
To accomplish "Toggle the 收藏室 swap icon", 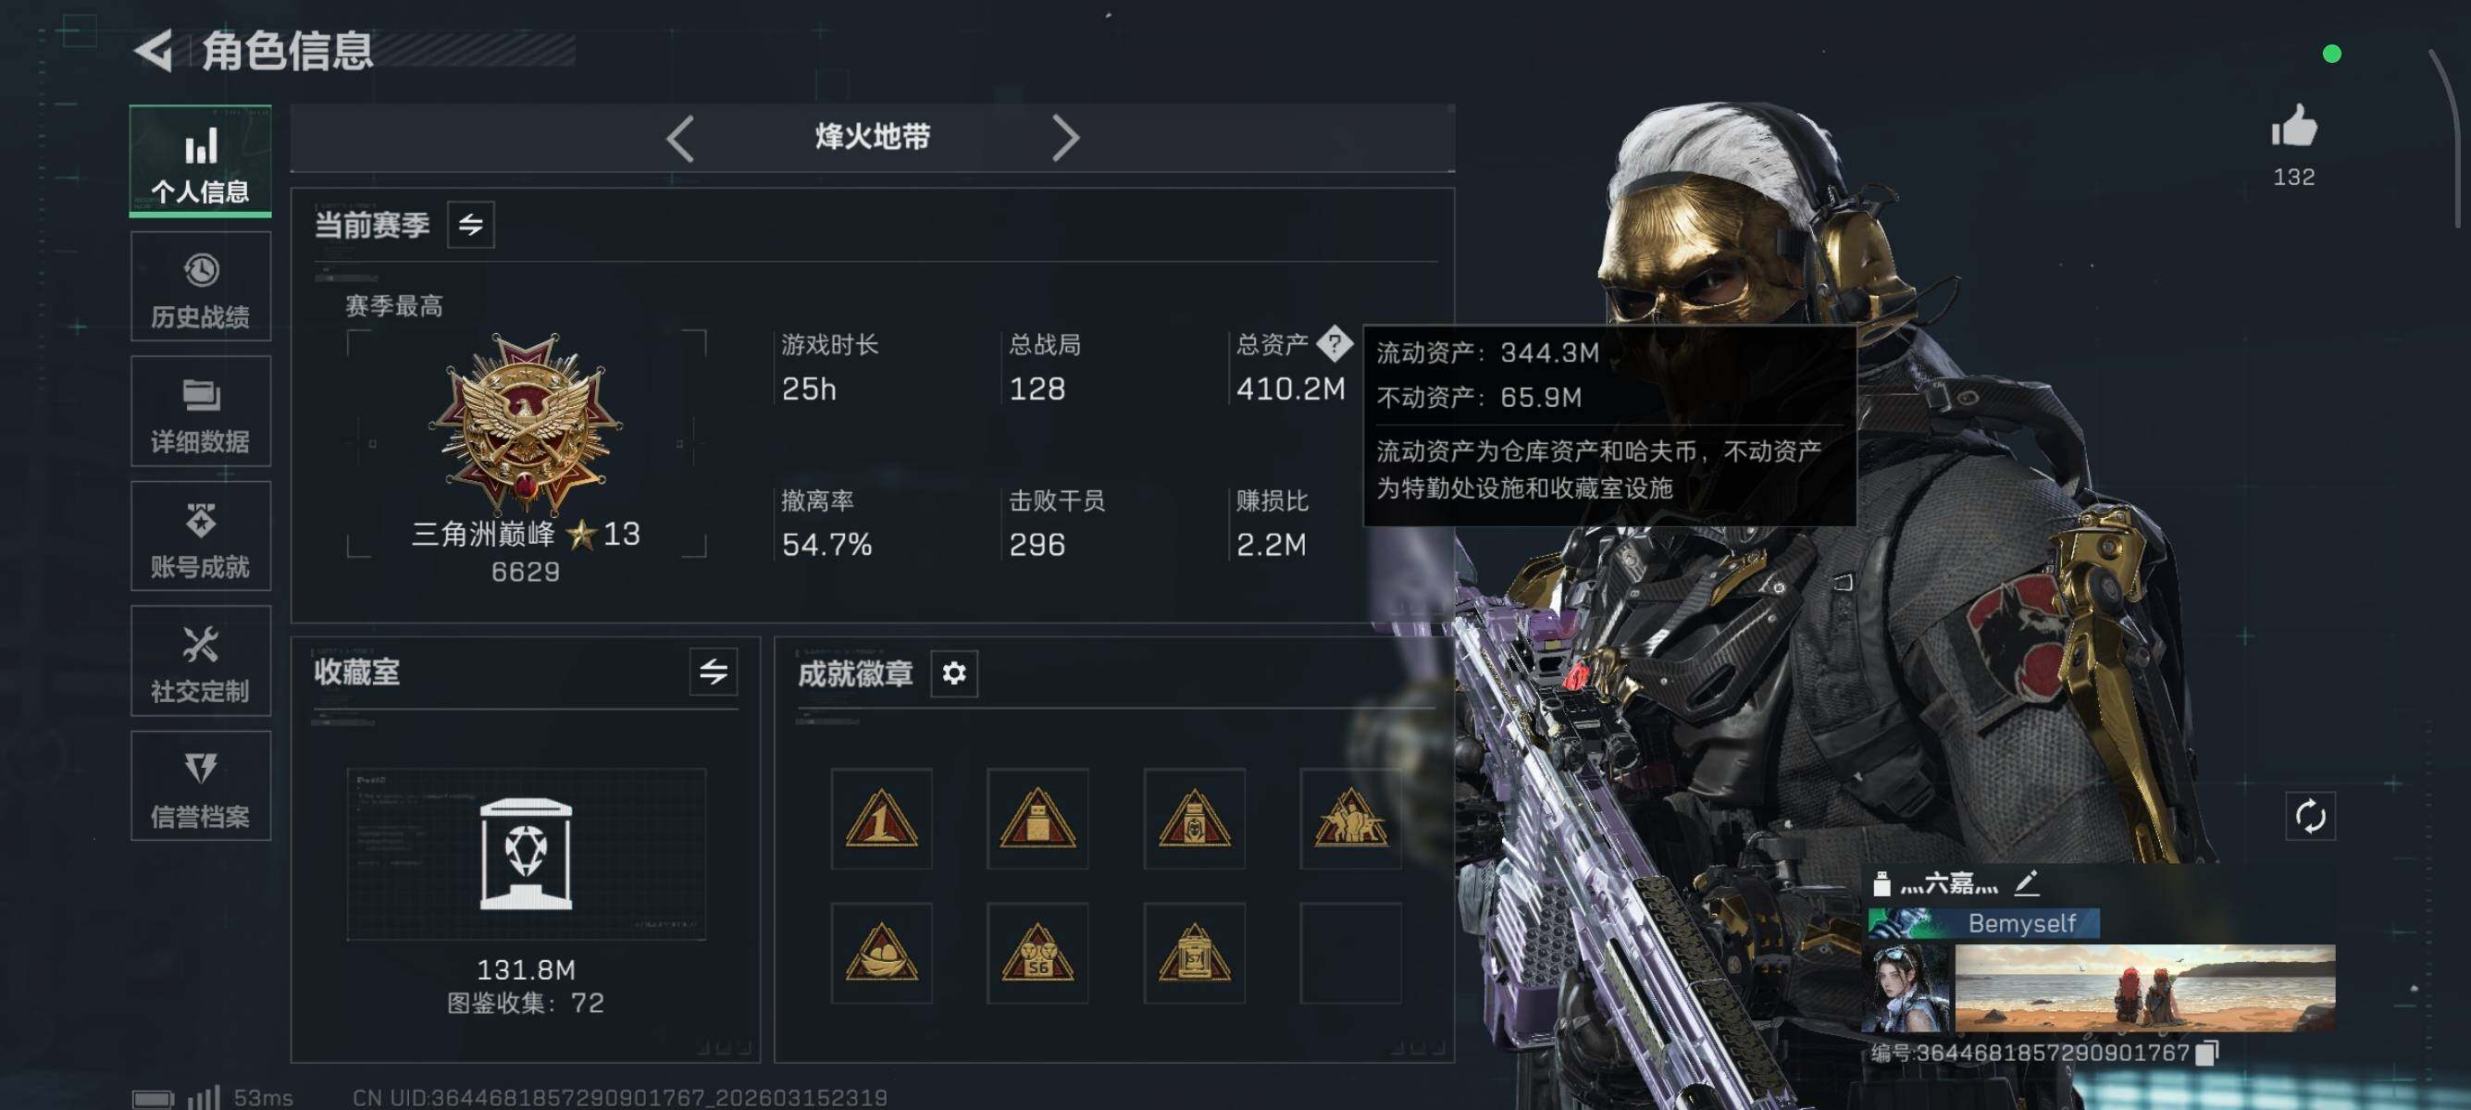I will tap(714, 672).
